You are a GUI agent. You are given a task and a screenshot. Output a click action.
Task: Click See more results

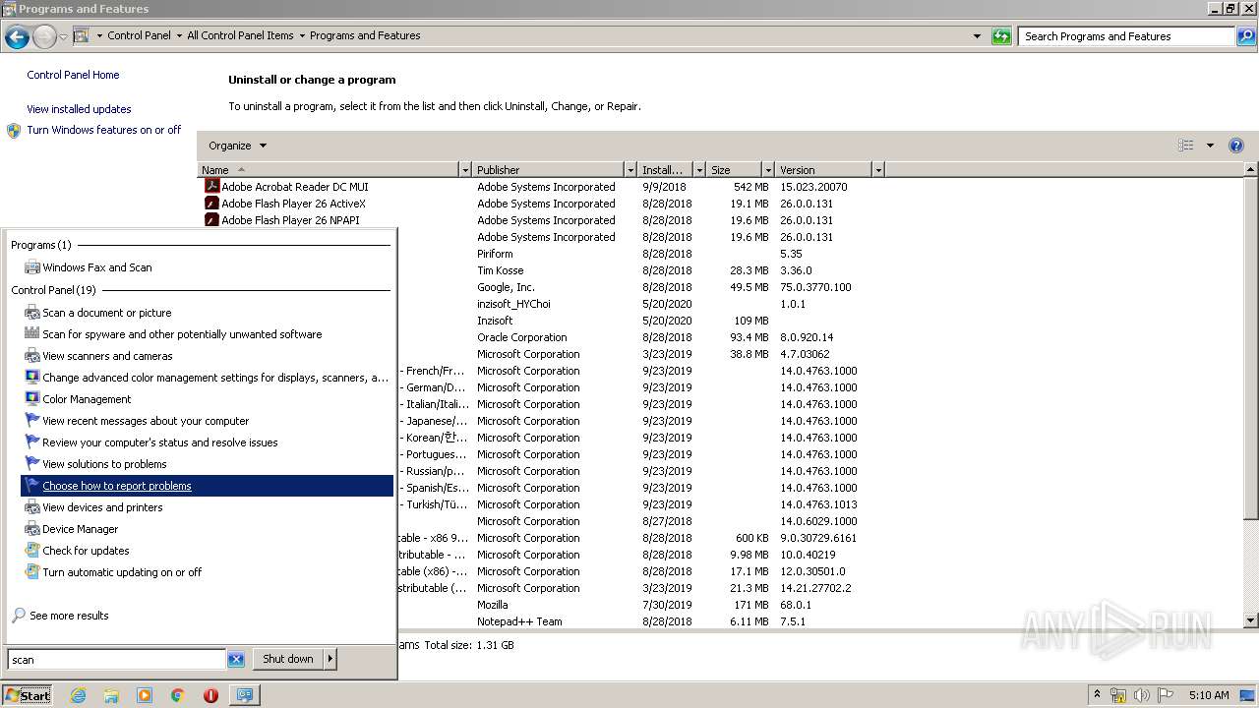69,616
